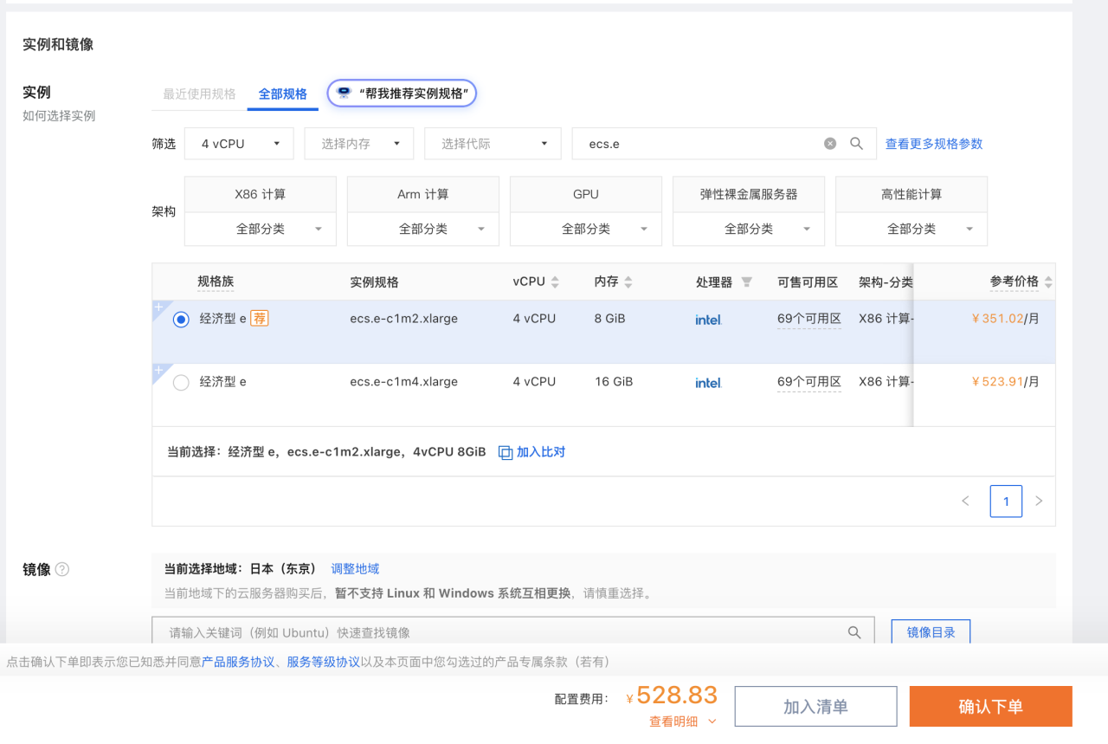Sort the table by the vCPU column arrows

click(x=555, y=282)
